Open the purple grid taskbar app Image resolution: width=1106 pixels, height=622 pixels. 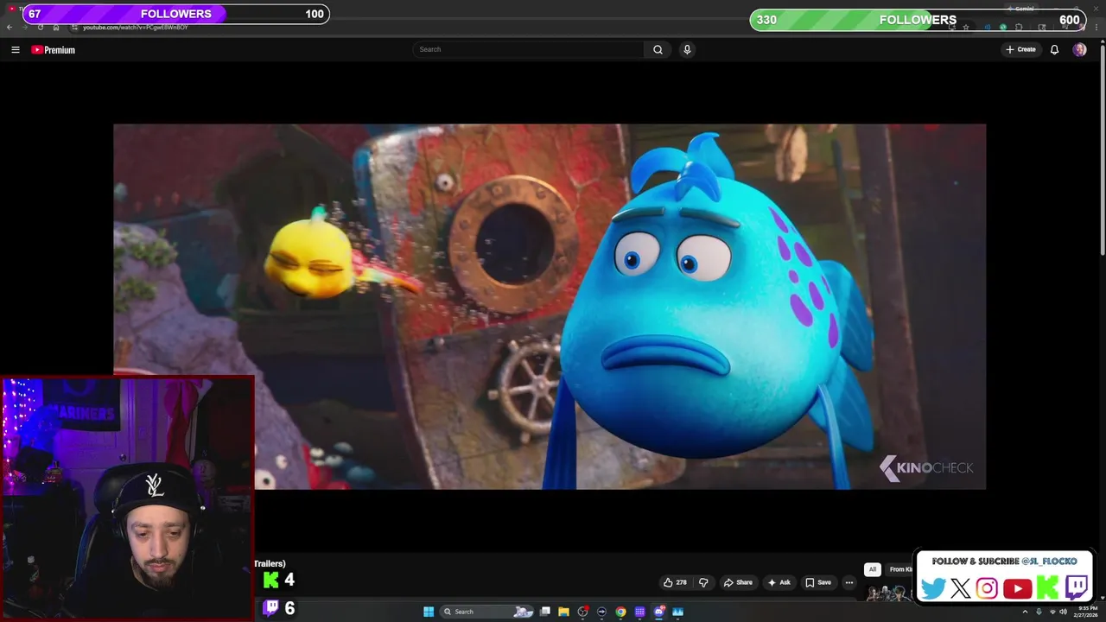(639, 612)
